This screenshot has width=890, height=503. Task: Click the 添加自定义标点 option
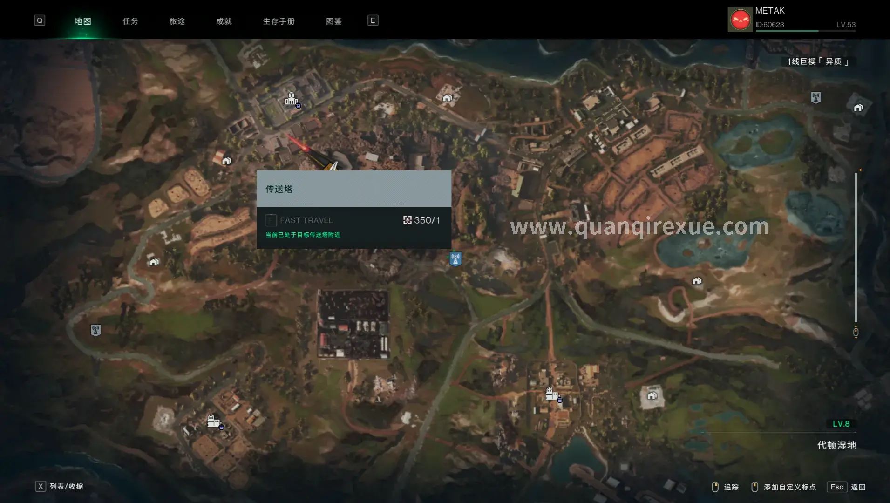tap(784, 487)
